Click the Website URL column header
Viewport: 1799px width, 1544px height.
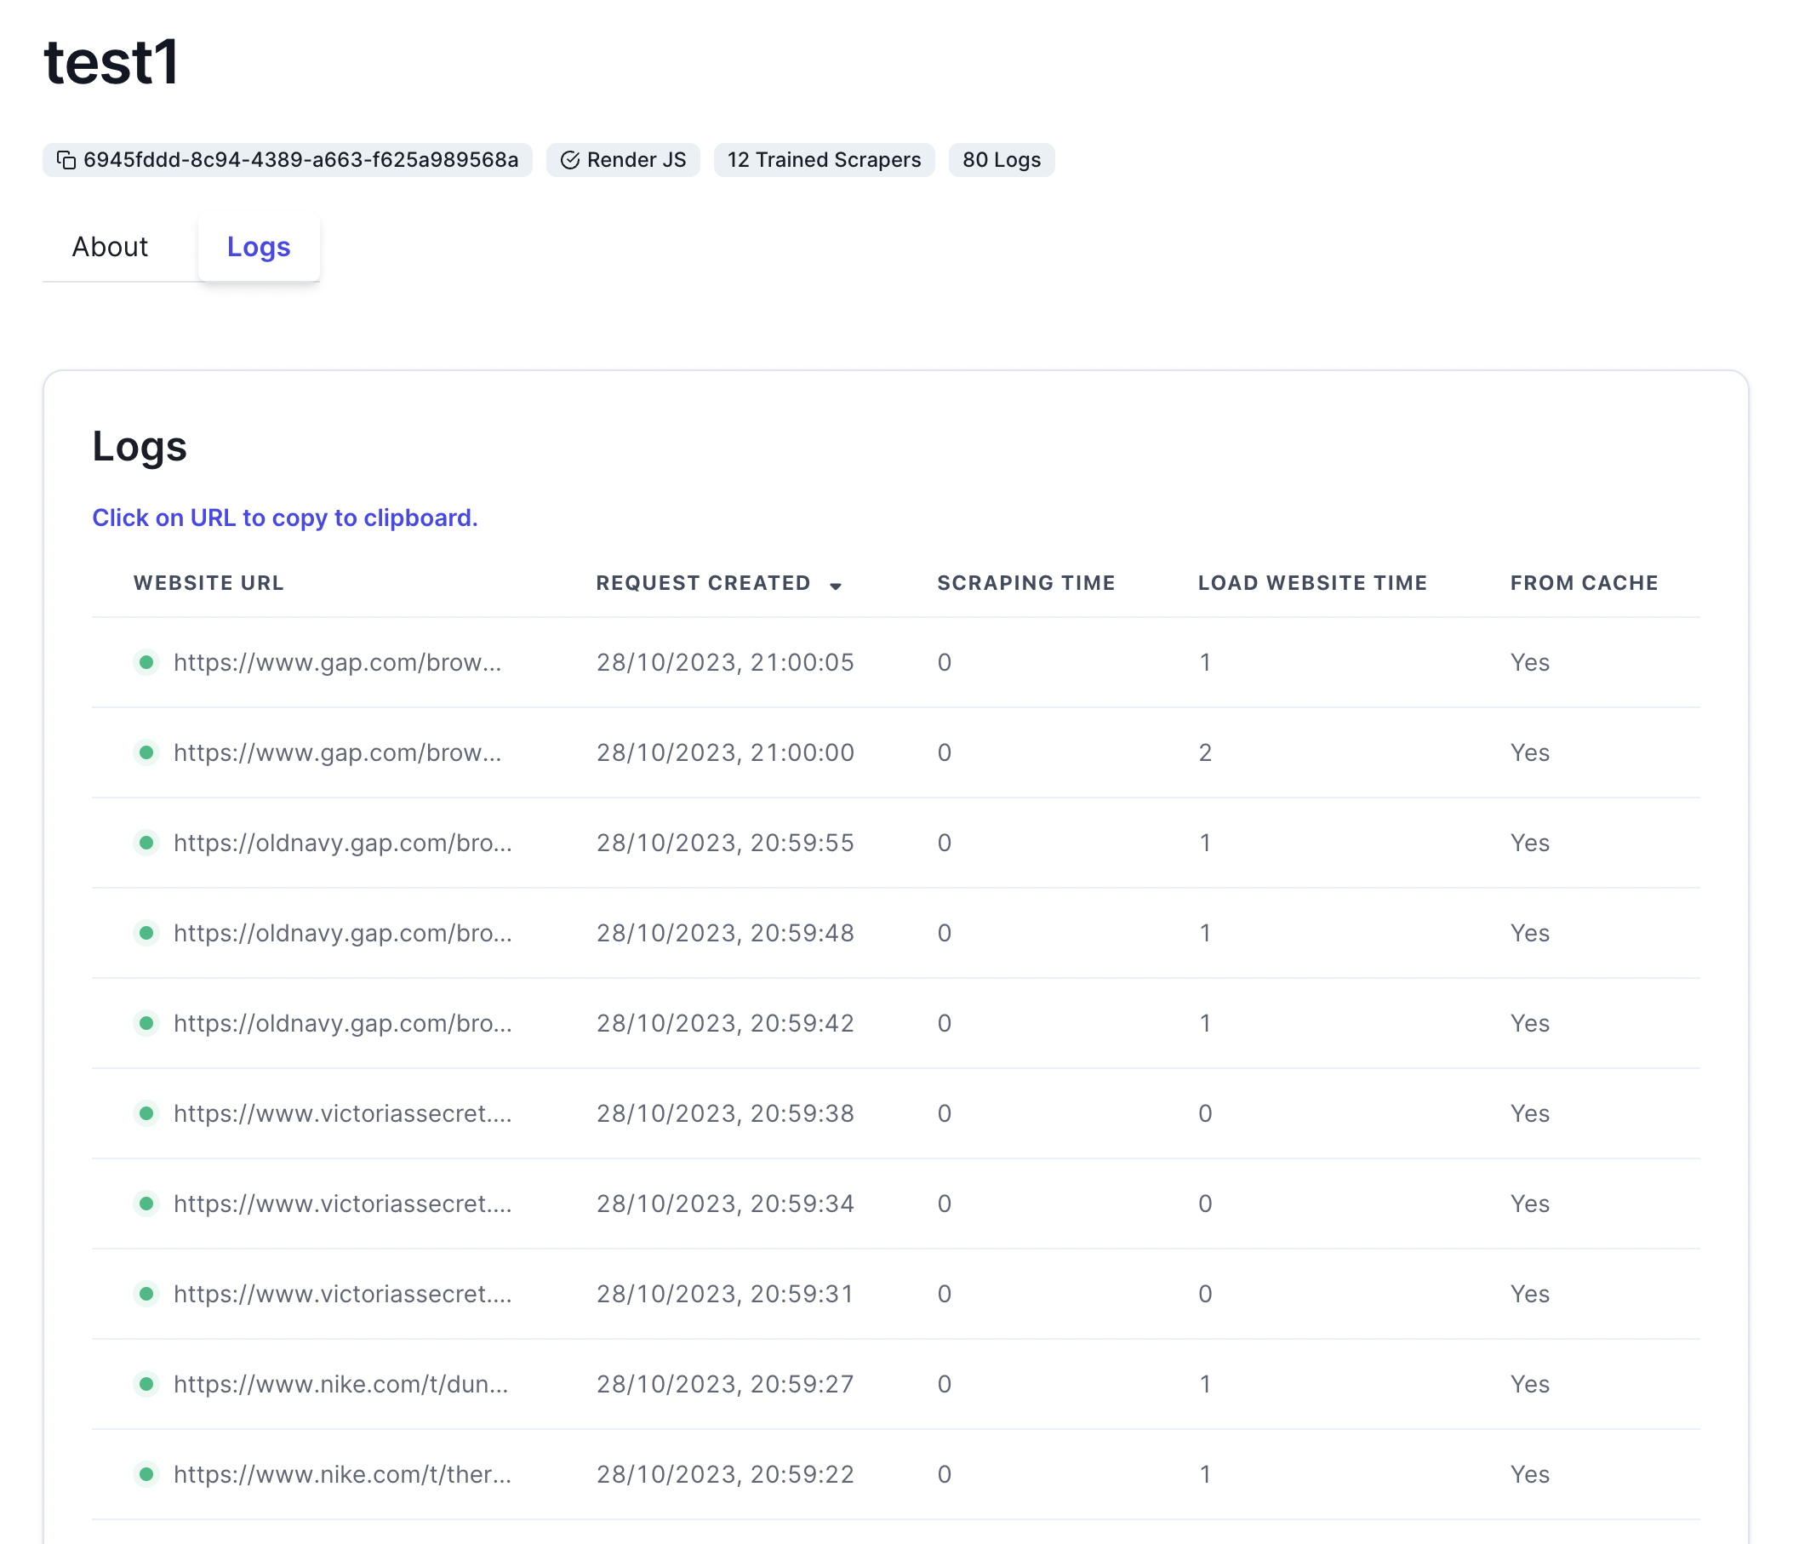coord(208,583)
